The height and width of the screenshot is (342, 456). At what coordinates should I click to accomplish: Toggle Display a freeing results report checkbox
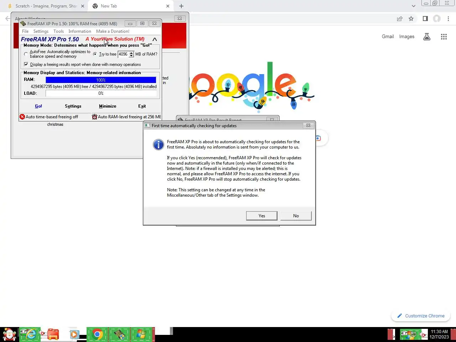point(26,64)
